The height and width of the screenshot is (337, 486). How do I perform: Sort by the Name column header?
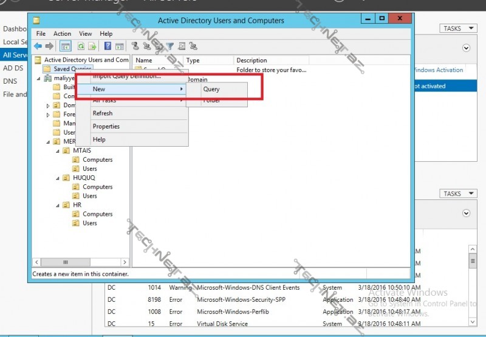[158, 60]
